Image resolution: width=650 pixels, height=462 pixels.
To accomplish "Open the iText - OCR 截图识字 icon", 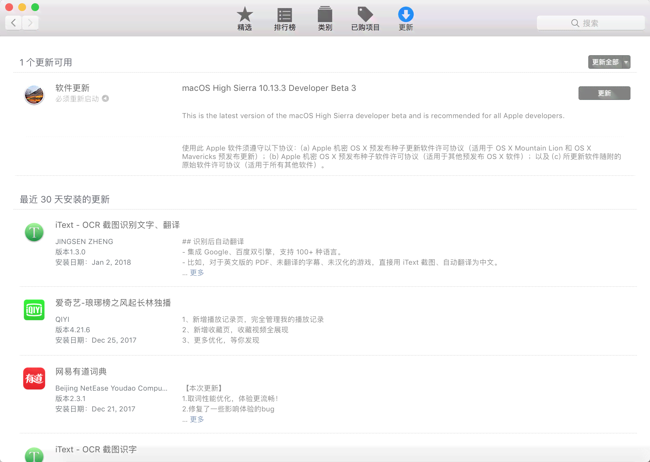I will point(34,454).
